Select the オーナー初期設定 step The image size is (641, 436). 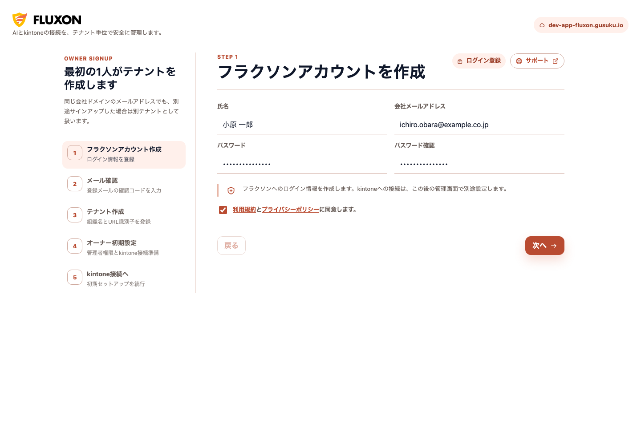click(x=124, y=247)
